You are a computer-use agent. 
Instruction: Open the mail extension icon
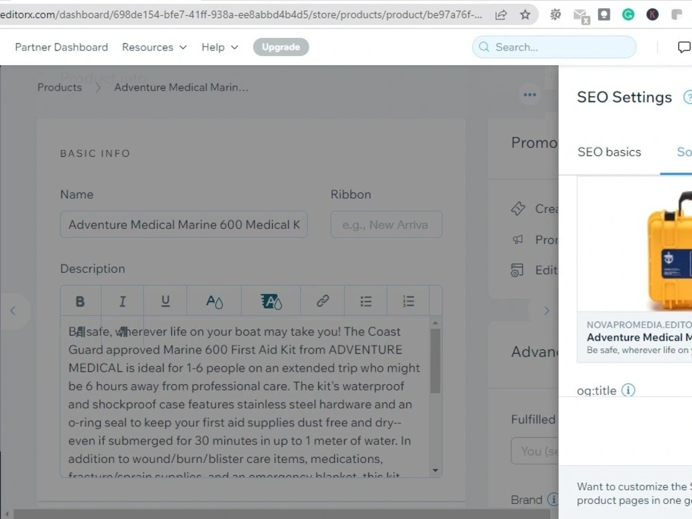coord(581,16)
